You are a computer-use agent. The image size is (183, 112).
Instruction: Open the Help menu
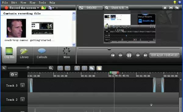(52, 2)
